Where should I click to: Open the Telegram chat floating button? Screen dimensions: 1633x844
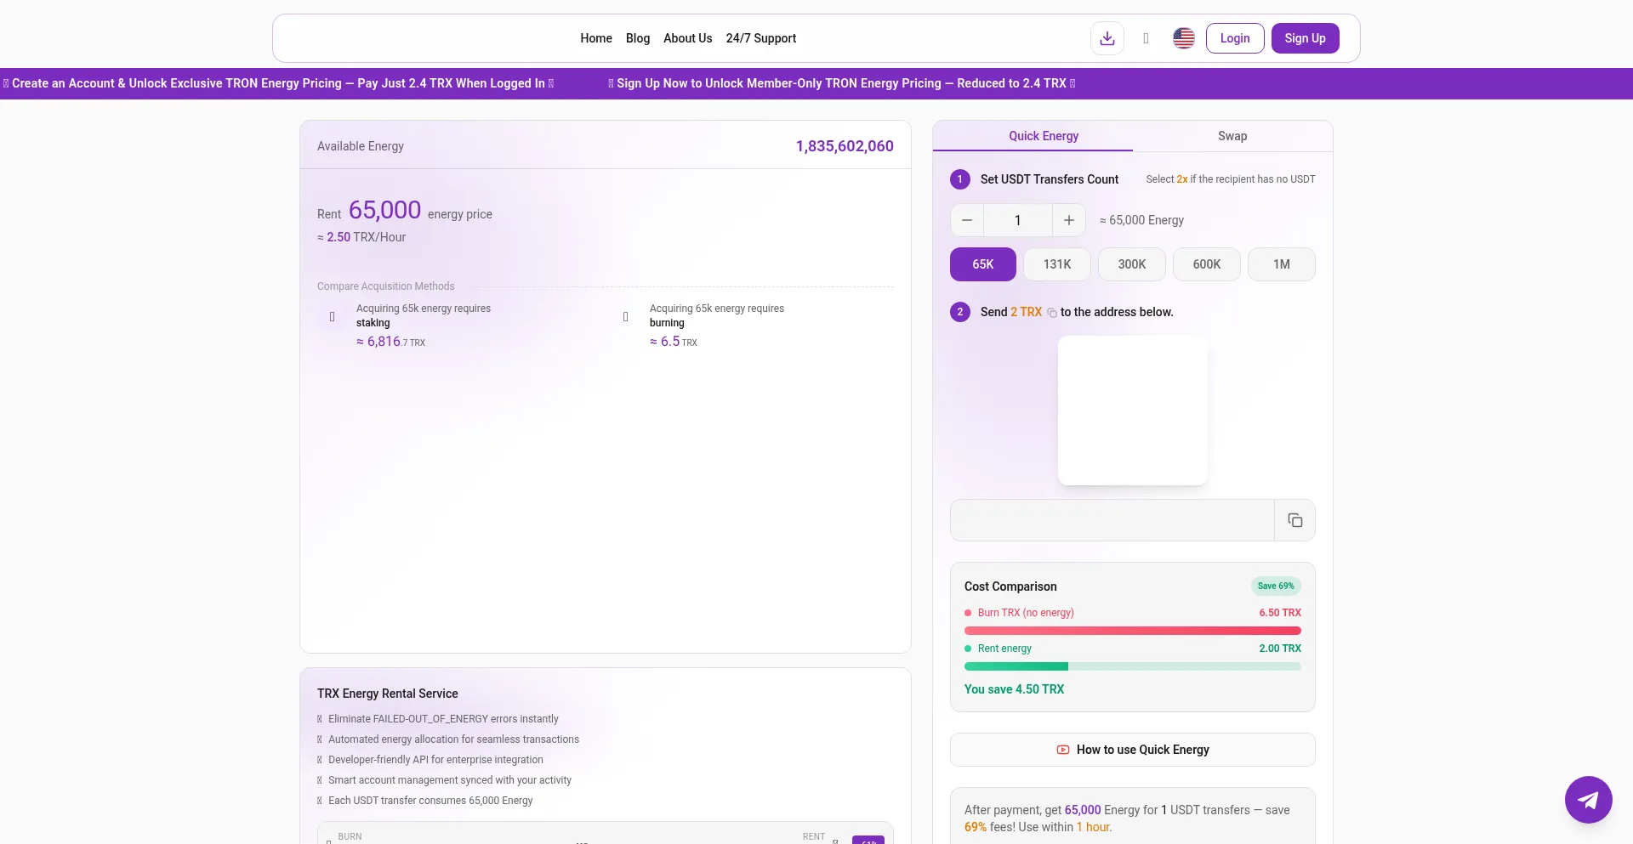click(x=1588, y=800)
